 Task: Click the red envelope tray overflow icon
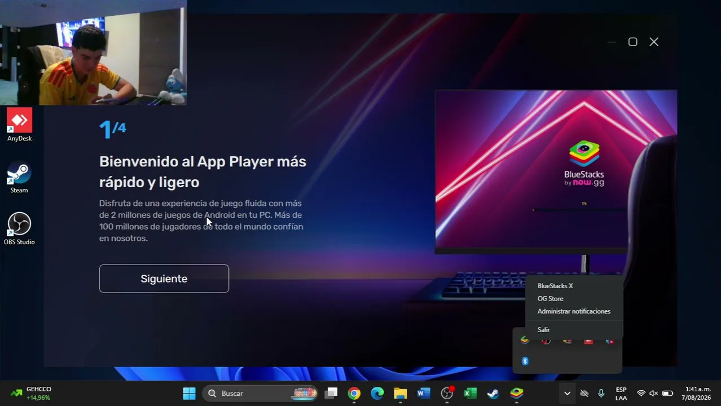(588, 341)
